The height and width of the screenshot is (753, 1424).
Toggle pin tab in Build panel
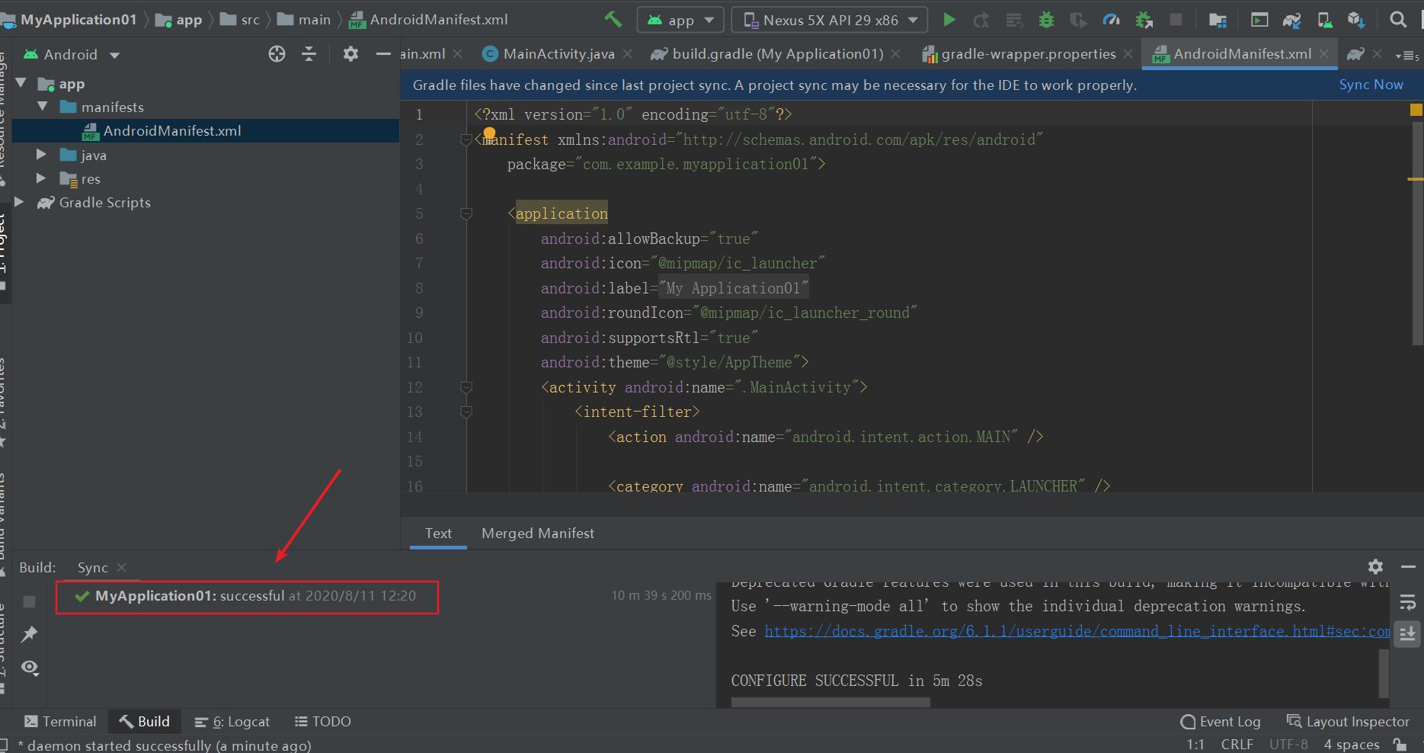point(30,634)
